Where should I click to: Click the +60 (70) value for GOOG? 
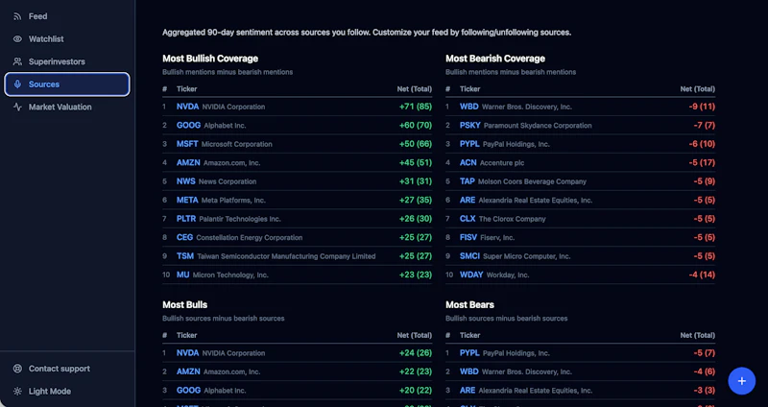(416, 126)
